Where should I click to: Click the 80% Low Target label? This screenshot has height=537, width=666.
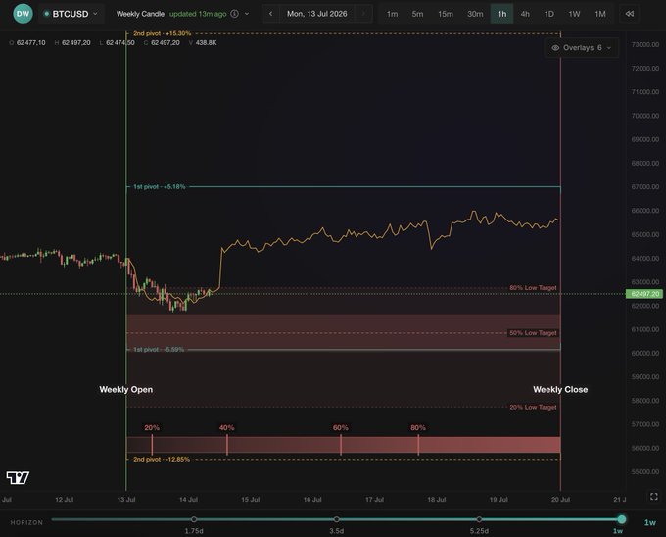click(x=533, y=288)
